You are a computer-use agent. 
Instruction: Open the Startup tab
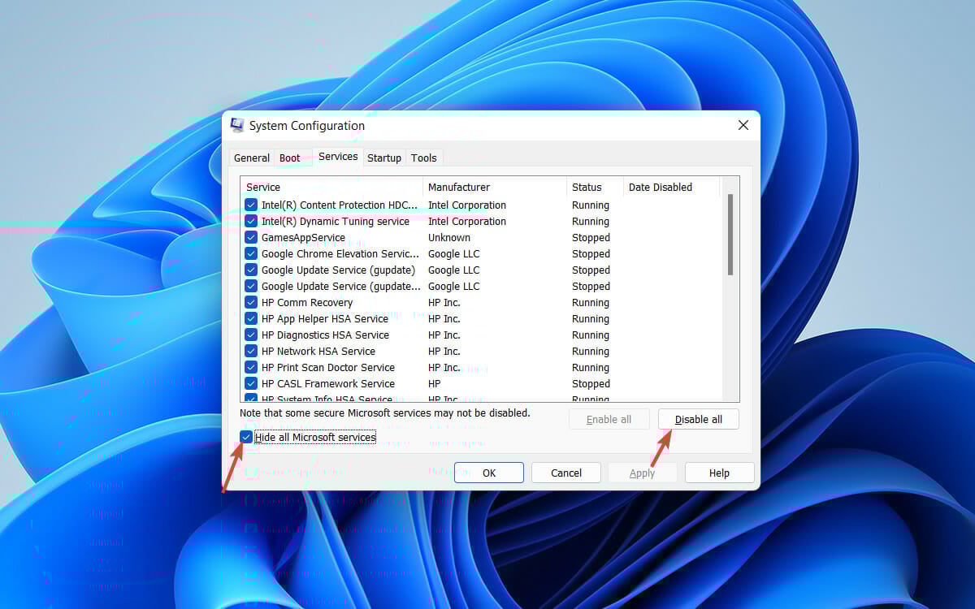coord(384,158)
